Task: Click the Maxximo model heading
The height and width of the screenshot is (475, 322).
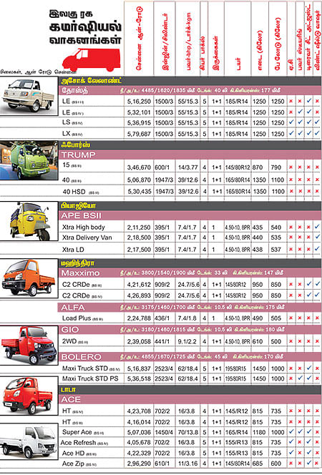Action: point(80,273)
